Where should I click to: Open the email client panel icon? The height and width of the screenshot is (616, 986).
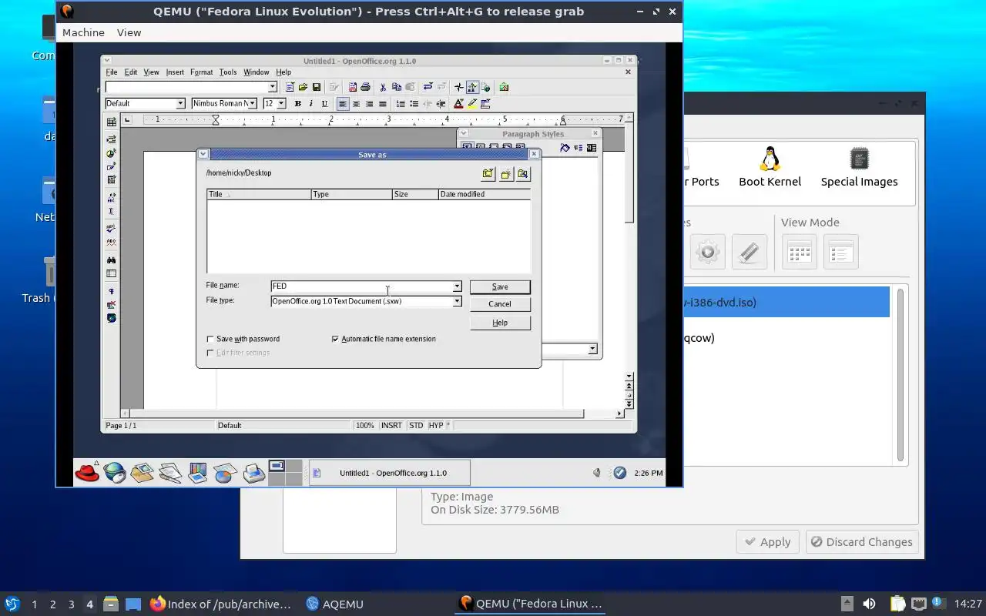click(142, 473)
